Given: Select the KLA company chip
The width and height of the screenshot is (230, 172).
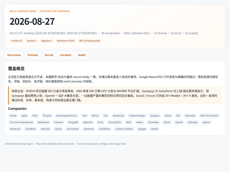Looking at the screenshot, I should (x=178, y=116).
